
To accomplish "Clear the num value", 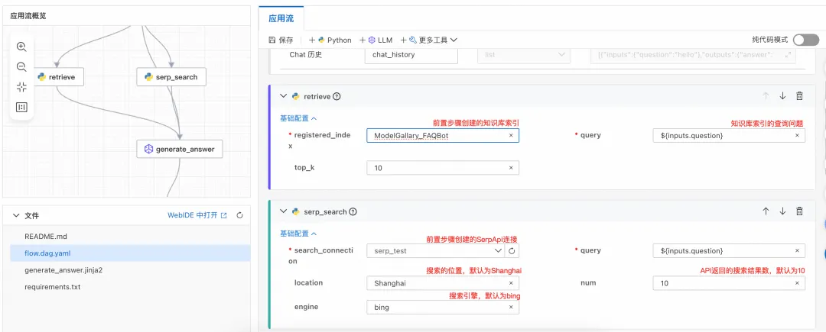I will click(797, 284).
